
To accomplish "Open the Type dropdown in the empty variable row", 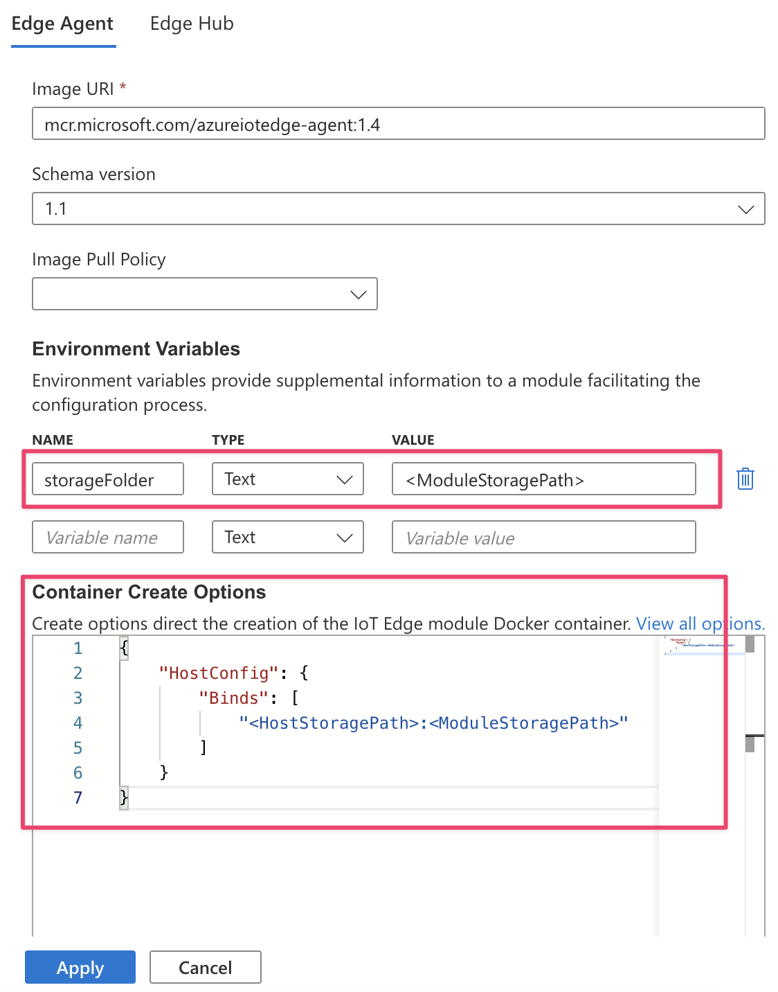I will (x=287, y=538).
